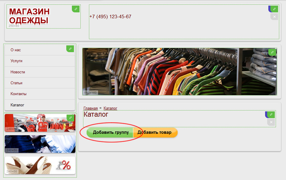This screenshot has height=180, width=286.
Task: Remove the phone number block with its X icon
Action: point(274,17)
